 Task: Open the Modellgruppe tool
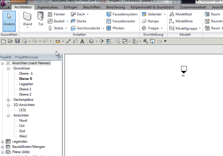click(183, 28)
